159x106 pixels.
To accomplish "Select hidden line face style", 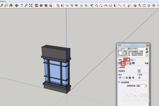I will tap(123, 78).
